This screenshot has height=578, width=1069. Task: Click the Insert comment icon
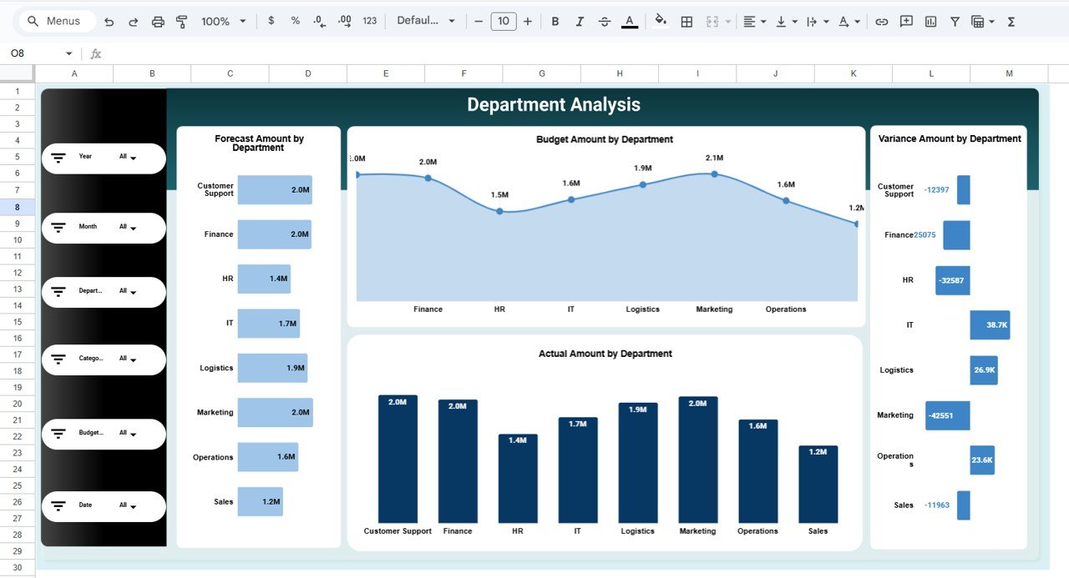906,22
